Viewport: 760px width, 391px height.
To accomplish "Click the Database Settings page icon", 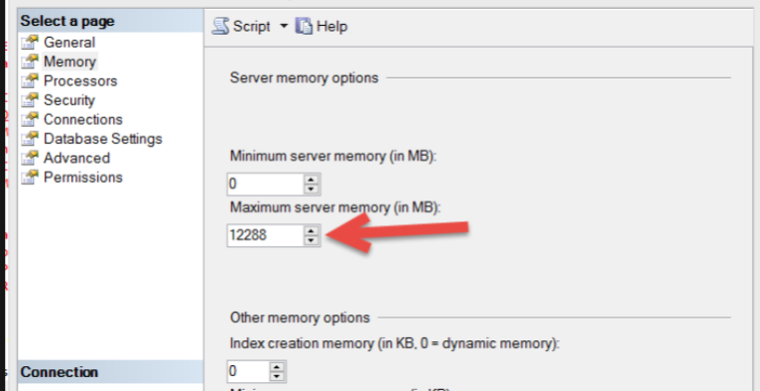I will [30, 139].
